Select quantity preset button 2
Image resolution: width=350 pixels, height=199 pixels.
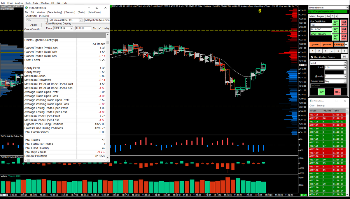[320, 51]
